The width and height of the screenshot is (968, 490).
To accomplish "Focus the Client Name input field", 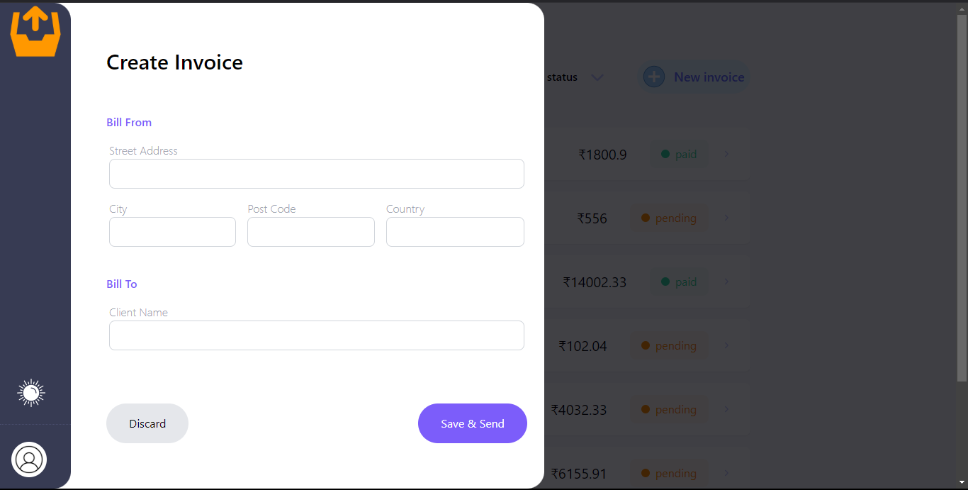I will pos(317,335).
